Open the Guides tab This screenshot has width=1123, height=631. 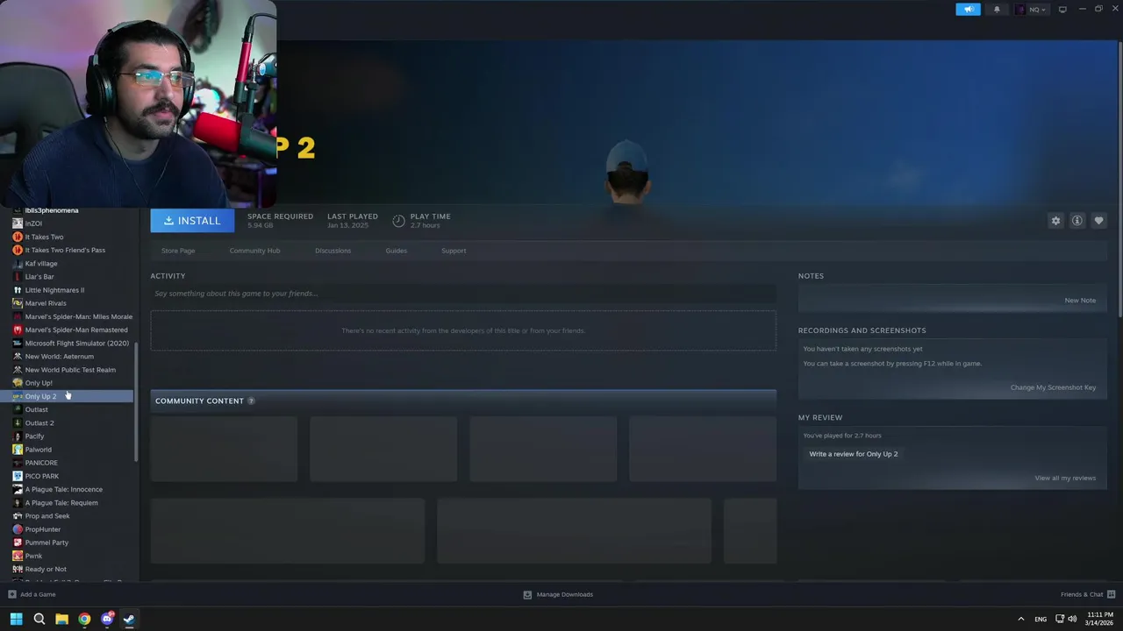click(396, 251)
